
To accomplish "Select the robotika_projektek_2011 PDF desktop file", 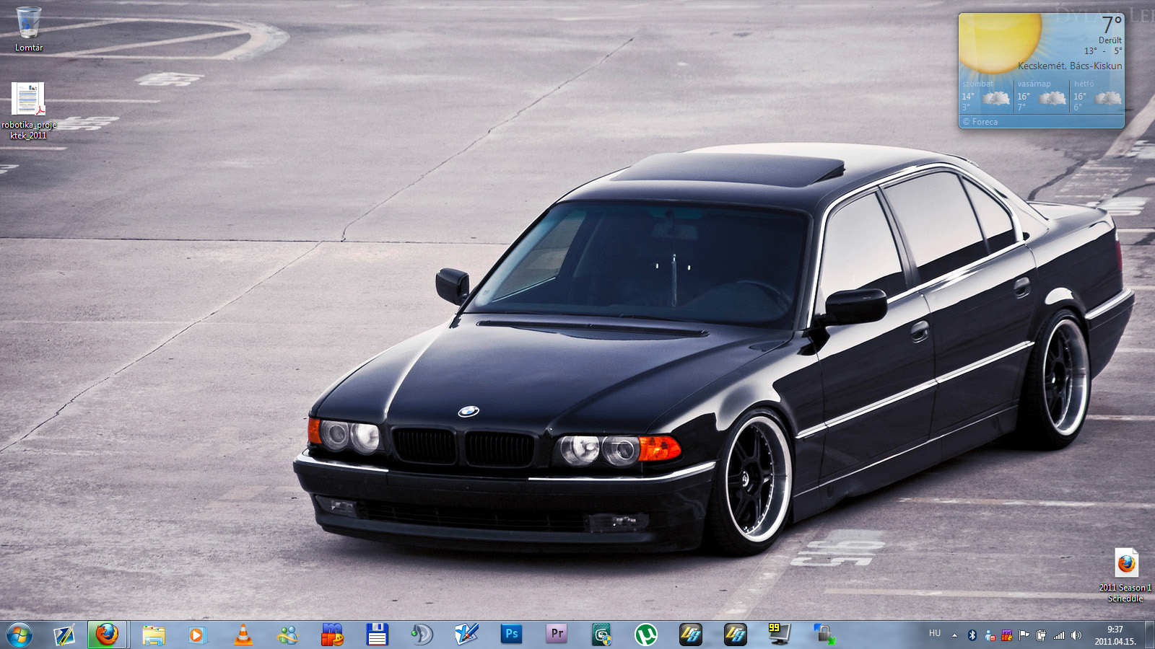I will pyautogui.click(x=28, y=110).
